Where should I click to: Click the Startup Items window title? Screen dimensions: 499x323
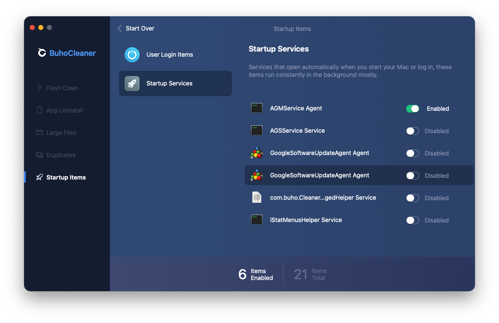[x=292, y=29]
